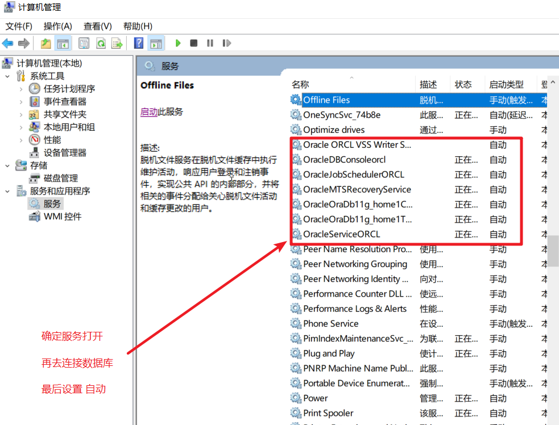
Task: Open the 查看(V) menu
Action: pyautogui.click(x=98, y=26)
